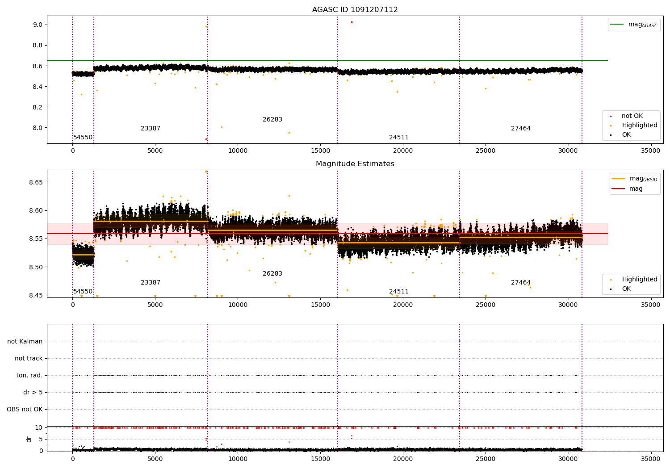Click y-axis tick 9.0 in top plot
Screen dimensions: 670x469
tap(38, 25)
